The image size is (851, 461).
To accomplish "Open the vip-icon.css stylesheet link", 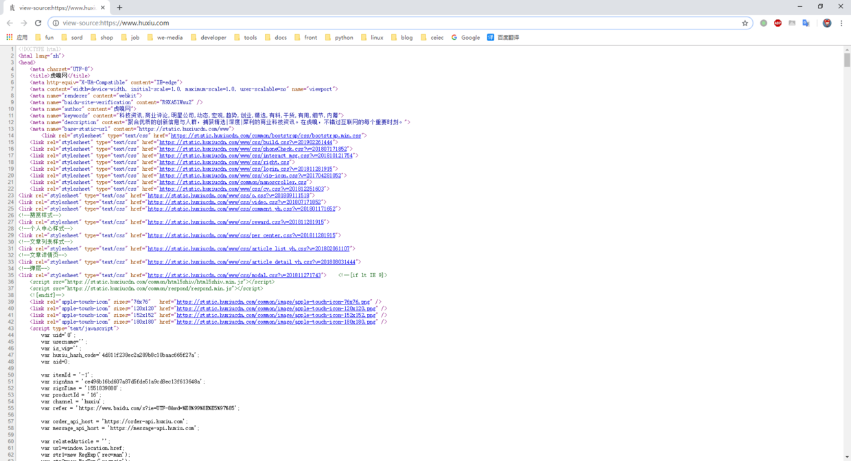I will pos(250,176).
